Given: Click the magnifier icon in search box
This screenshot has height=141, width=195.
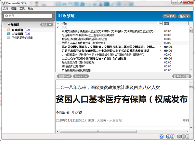Looking at the screenshot, I should point(6,16).
